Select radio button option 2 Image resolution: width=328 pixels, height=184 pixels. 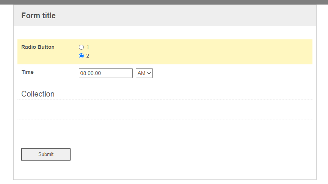[81, 56]
